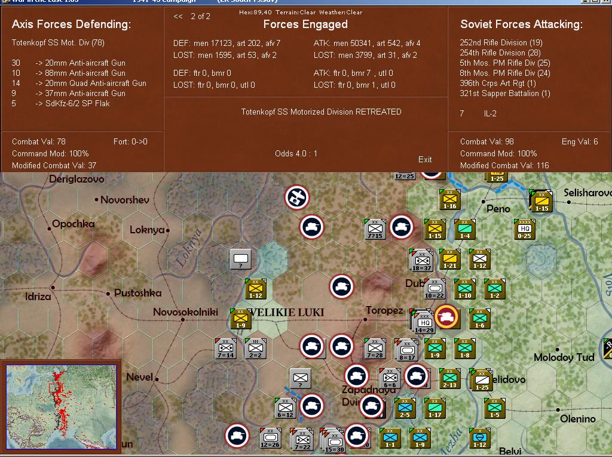
Task: Click 254th Rifle Division (28) entry
Action: point(500,53)
